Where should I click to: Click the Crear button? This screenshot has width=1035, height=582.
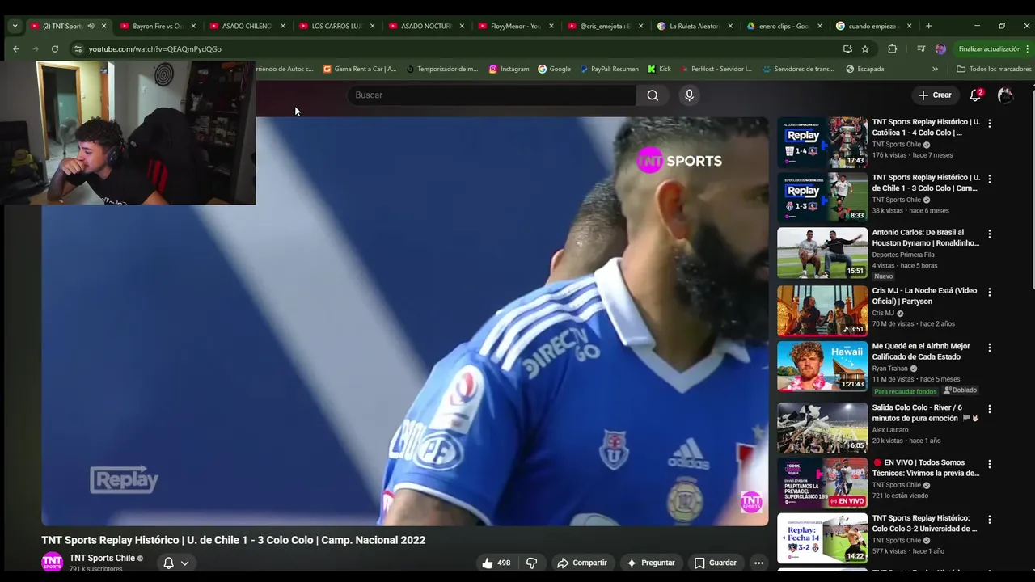point(935,95)
